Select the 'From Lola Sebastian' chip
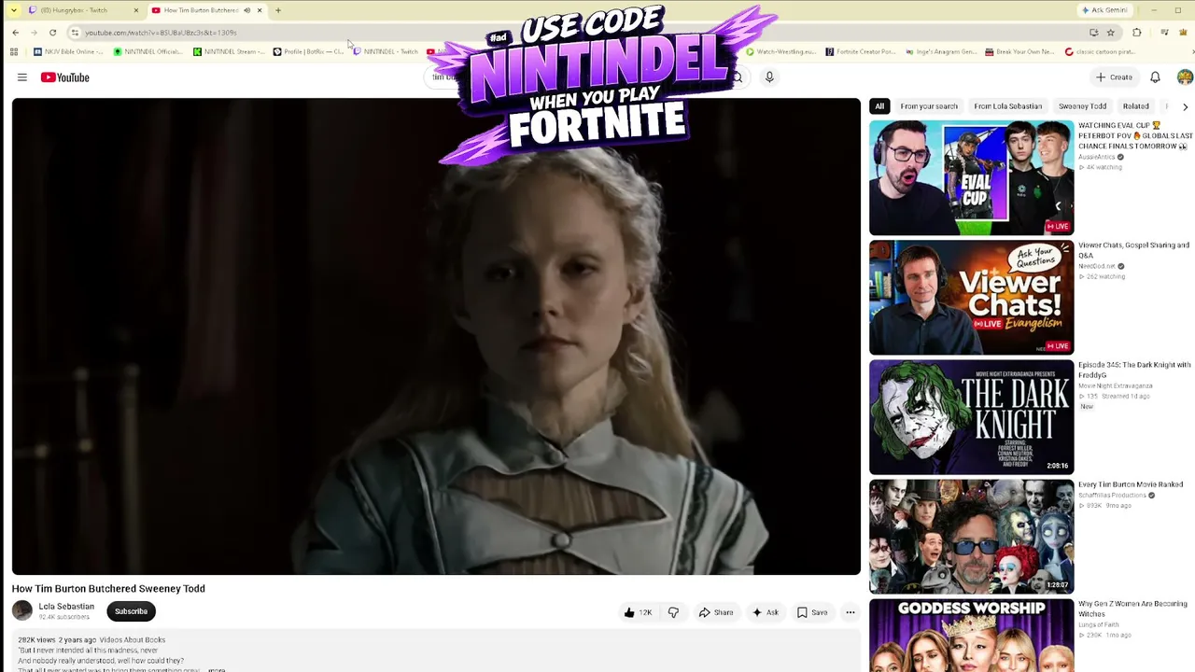 tap(1008, 106)
